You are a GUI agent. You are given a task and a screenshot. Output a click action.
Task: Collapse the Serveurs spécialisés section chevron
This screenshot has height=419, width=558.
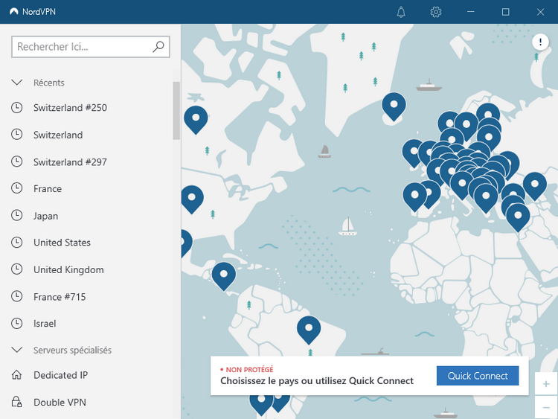point(17,350)
